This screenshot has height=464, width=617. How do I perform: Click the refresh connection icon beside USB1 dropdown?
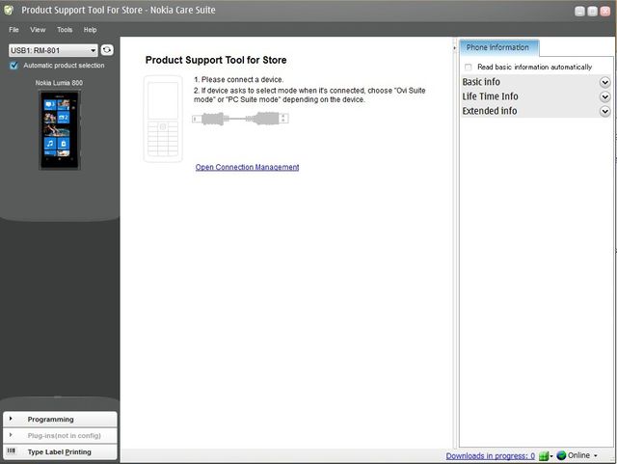[x=107, y=50]
